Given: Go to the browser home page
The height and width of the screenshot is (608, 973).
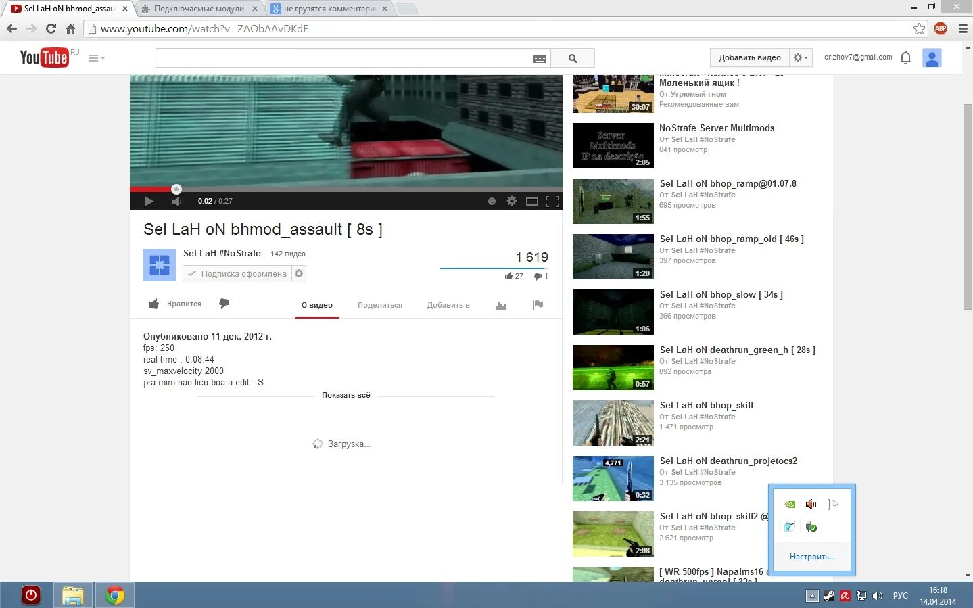Looking at the screenshot, I should pos(70,28).
